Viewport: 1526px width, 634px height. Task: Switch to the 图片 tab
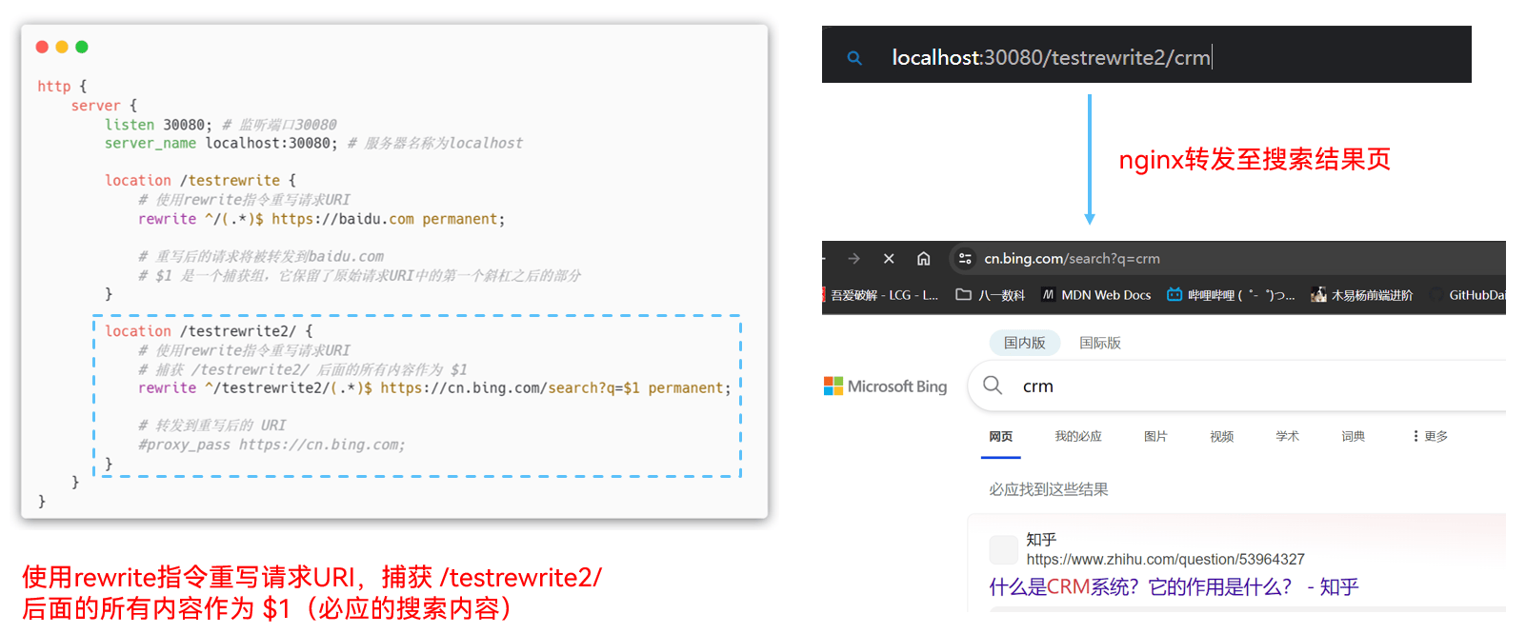pos(1155,436)
